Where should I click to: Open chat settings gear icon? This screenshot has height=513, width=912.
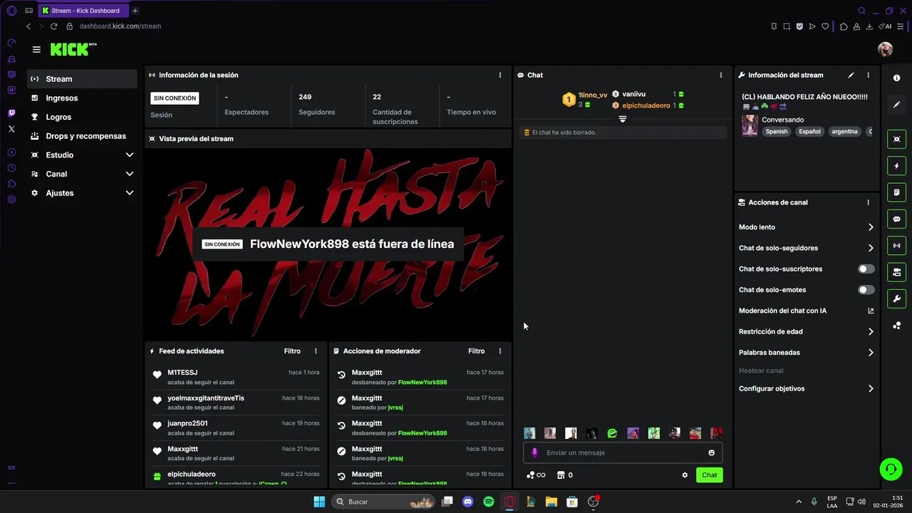(x=685, y=475)
